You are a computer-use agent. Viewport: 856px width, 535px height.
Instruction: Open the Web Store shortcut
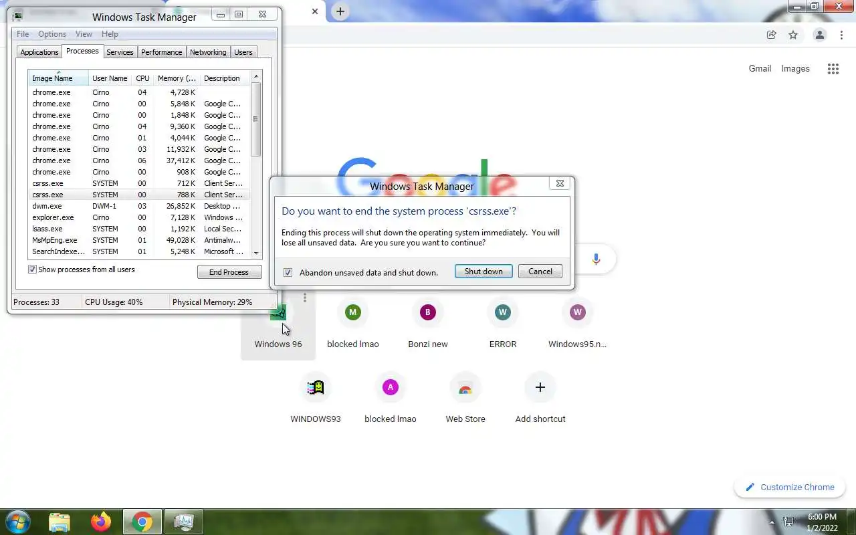click(465, 399)
